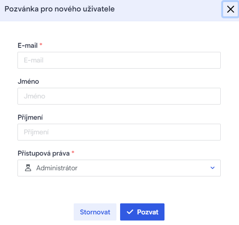Open the Administrátor role dropdown
This screenshot has height=225, width=239.
pyautogui.click(x=119, y=168)
